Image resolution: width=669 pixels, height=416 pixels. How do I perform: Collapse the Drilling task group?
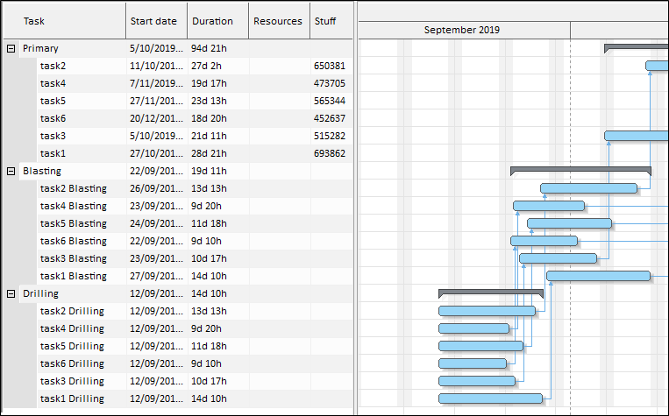11,293
